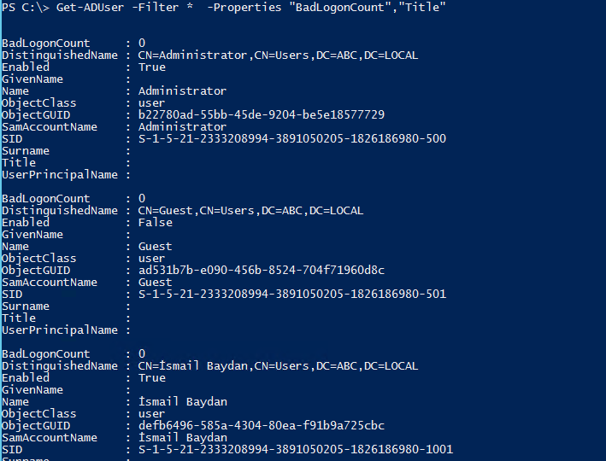Click the Guest ObjectGUID value ad531b7b

tap(262, 270)
